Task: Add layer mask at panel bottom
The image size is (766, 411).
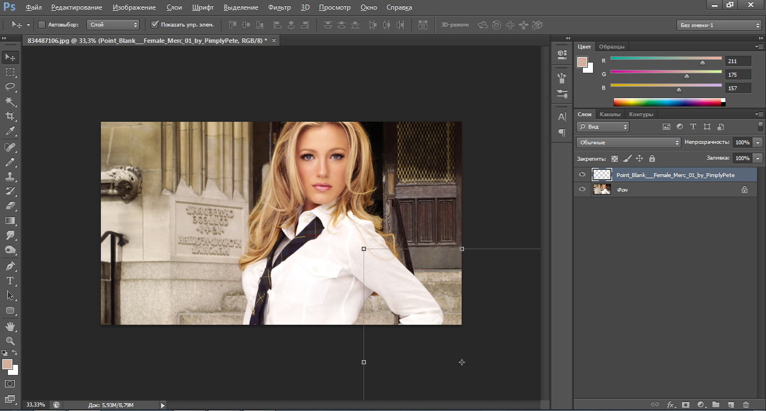Action: [685, 404]
